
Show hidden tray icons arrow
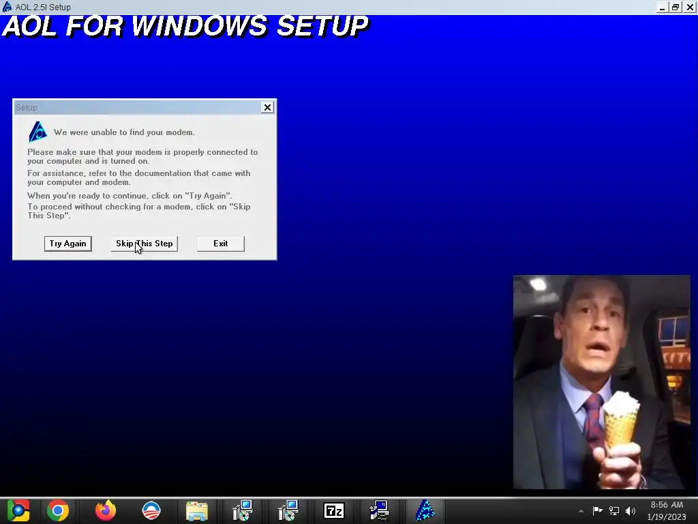(581, 511)
